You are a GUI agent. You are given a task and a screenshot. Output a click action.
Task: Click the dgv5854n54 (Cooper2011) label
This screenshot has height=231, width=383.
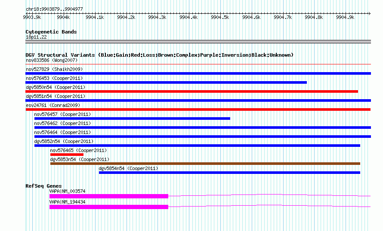(x=128, y=168)
